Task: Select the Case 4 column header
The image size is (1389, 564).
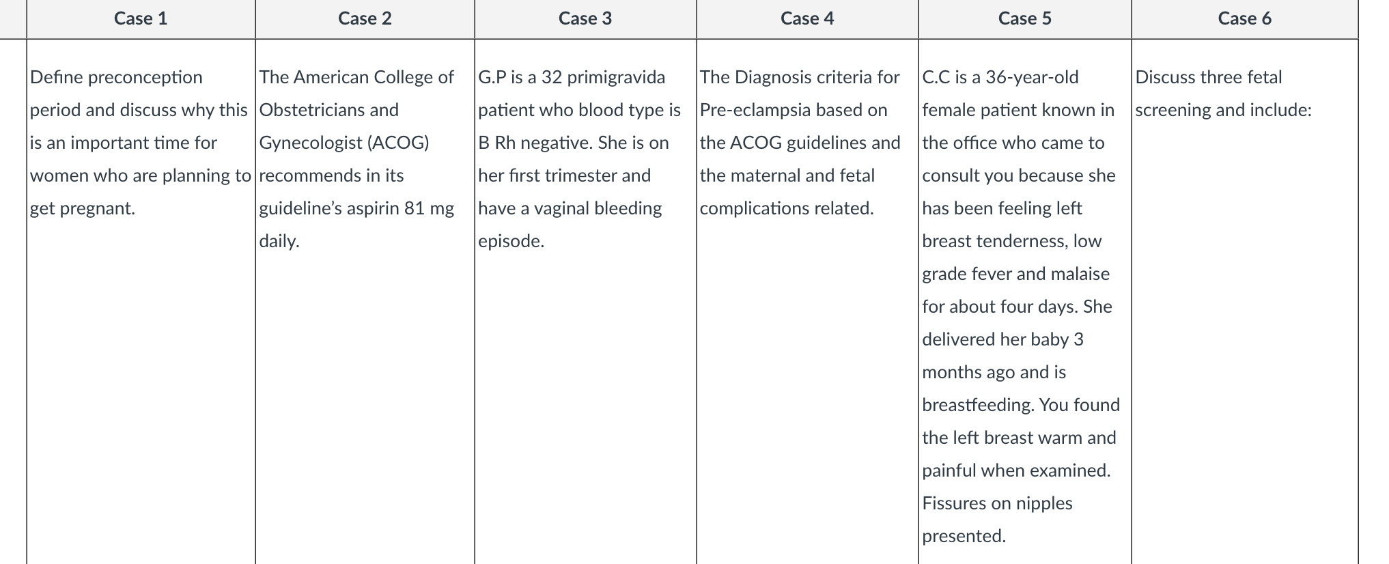Action: coord(807,18)
